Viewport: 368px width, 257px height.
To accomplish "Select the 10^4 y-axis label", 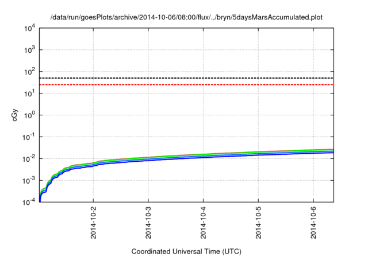I will pos(29,29).
